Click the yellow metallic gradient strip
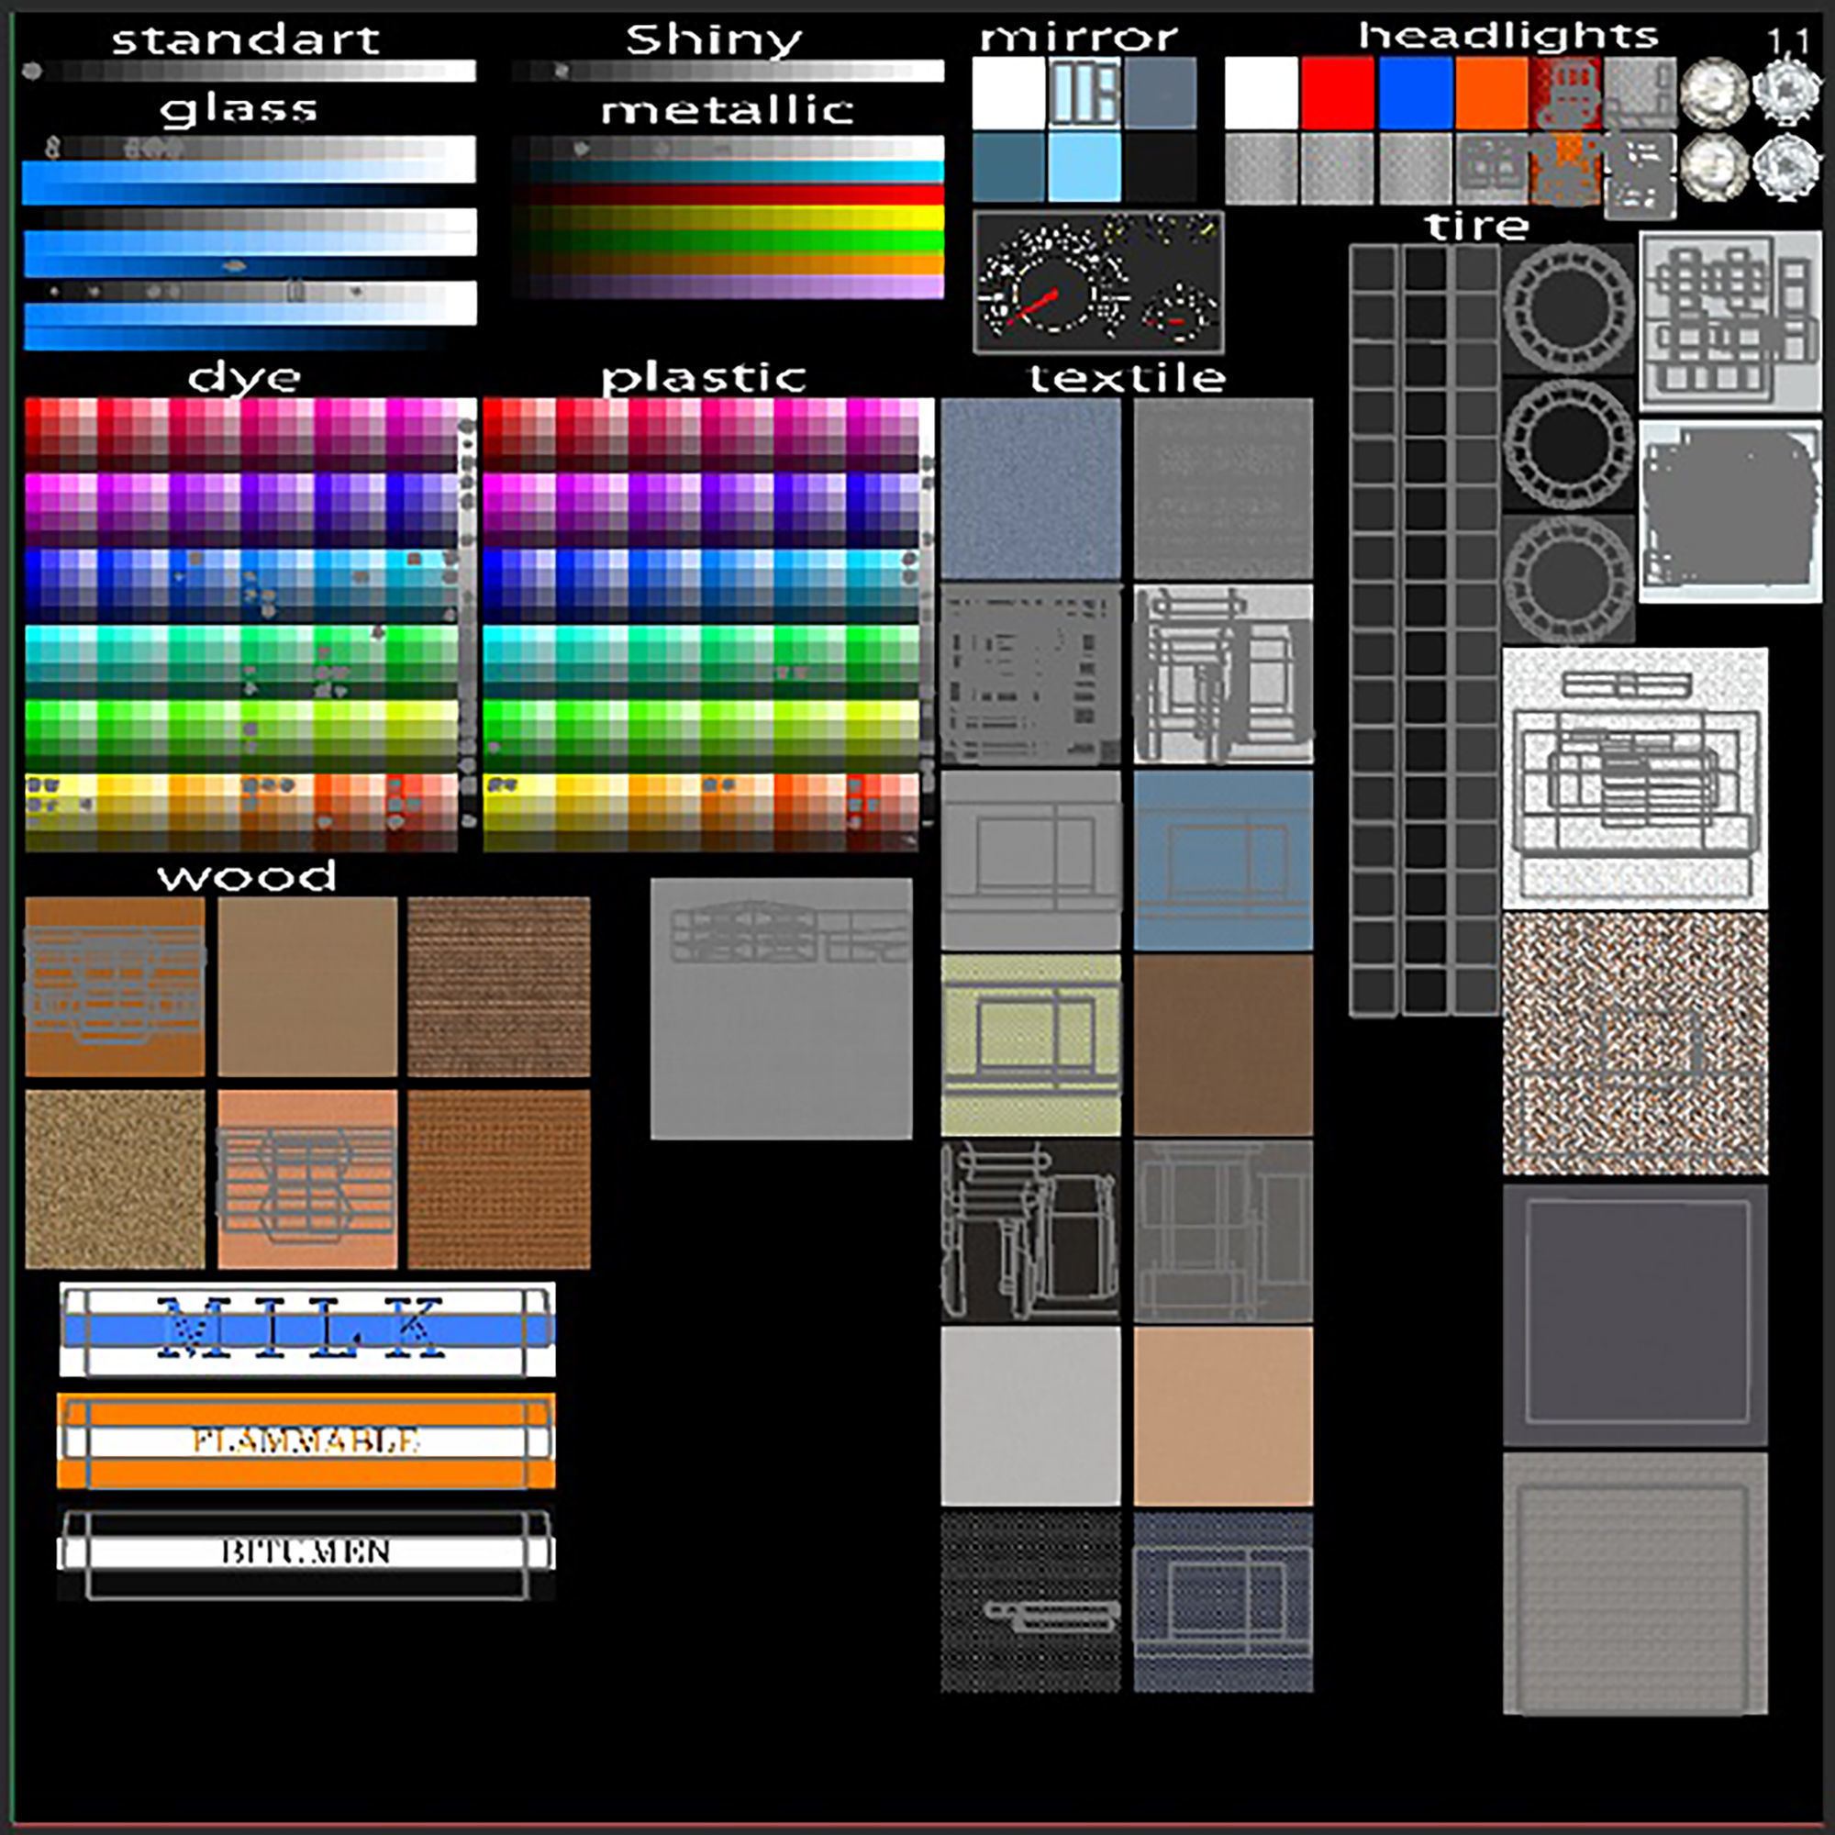Screen dimensions: 1835x1835 point(728,218)
